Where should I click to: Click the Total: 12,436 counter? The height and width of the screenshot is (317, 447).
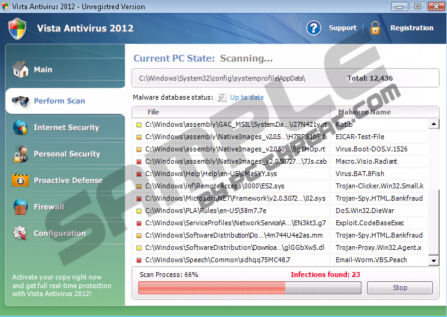click(370, 78)
